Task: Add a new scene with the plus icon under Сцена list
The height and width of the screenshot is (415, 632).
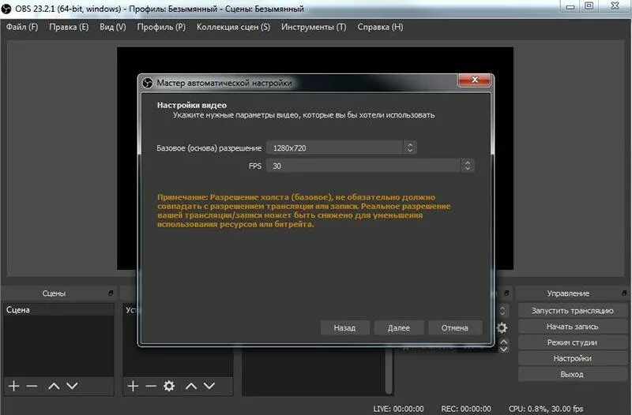Action: [x=13, y=386]
